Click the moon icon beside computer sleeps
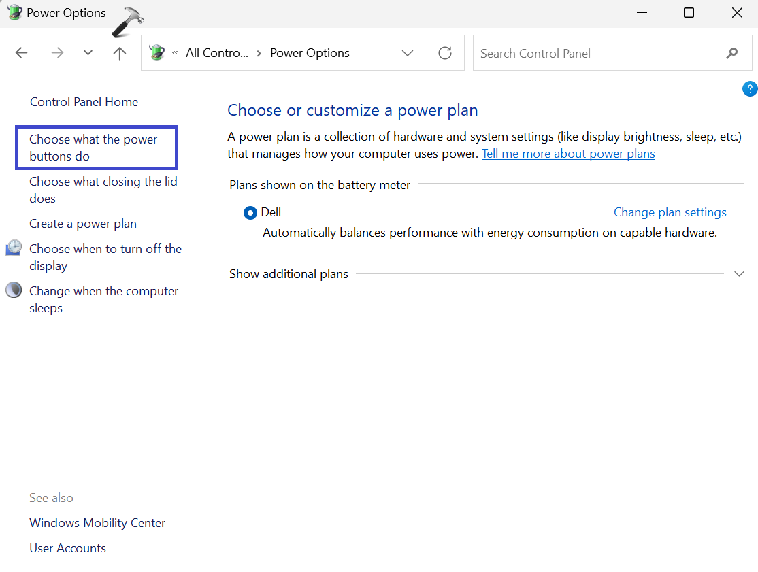This screenshot has height=572, width=758. (x=14, y=290)
